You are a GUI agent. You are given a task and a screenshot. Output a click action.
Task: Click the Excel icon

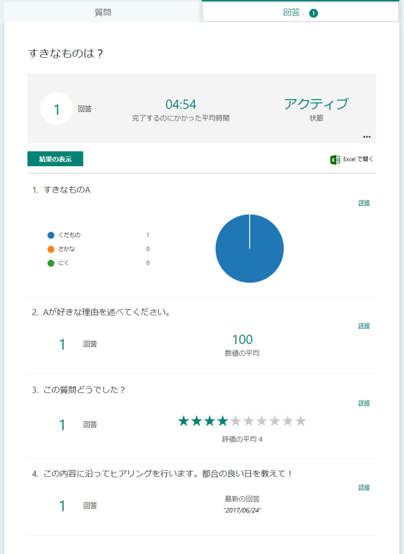click(335, 160)
